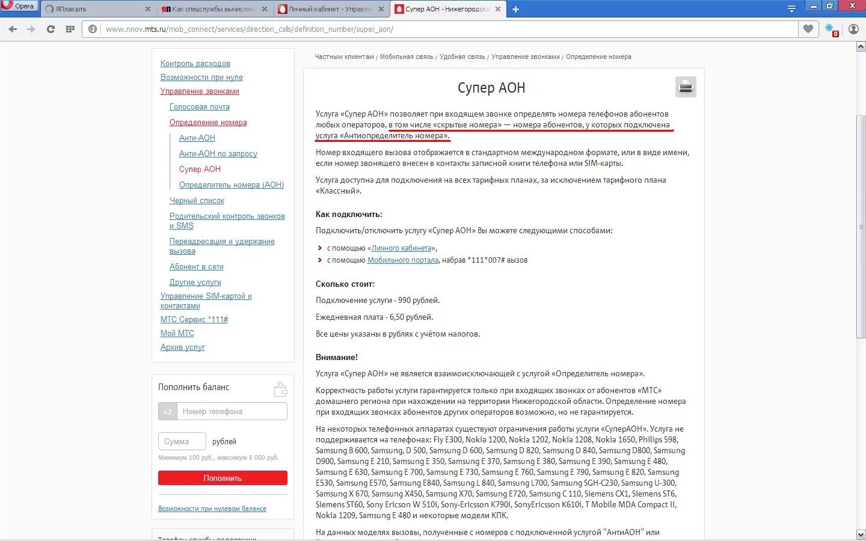This screenshot has height=541, width=866.
Task: Open the Контроль расходов link
Action: click(x=195, y=63)
